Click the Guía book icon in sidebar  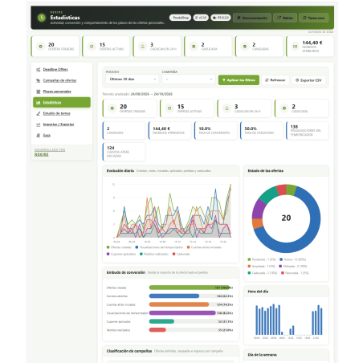pos(39,136)
